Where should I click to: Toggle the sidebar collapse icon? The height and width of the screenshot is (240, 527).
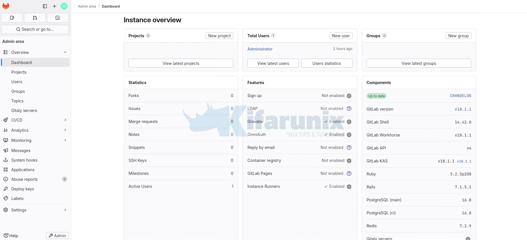45,6
